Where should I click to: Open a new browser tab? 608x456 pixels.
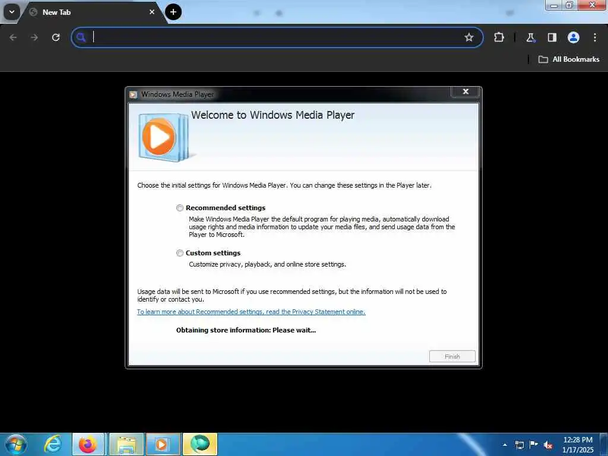(x=173, y=12)
